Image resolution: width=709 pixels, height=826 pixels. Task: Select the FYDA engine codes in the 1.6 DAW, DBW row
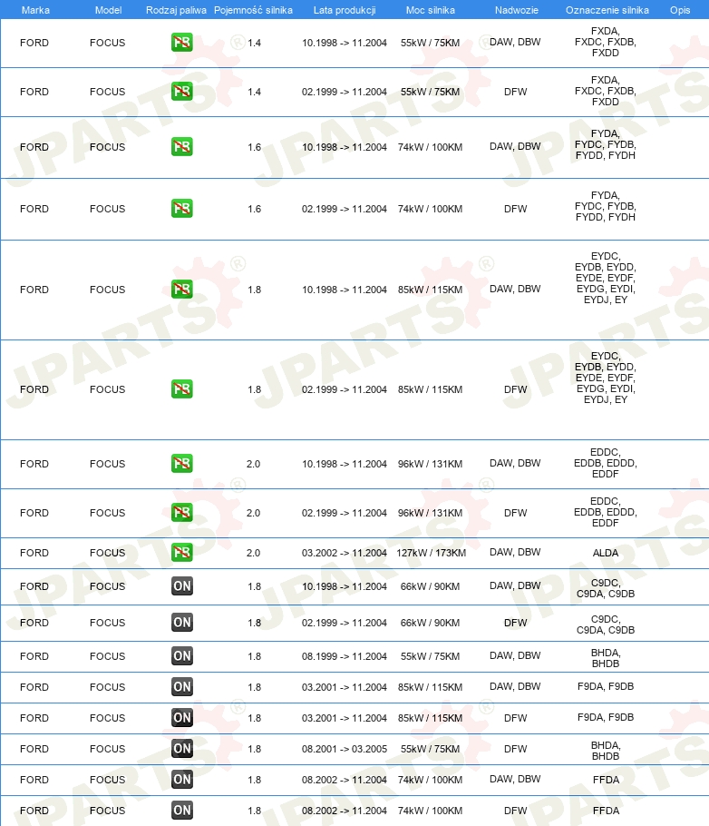click(606, 144)
